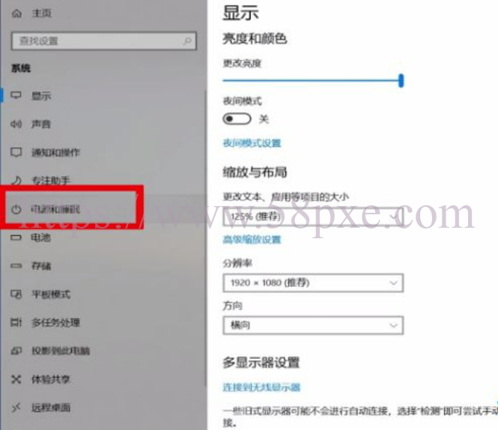Click the Home (主页) house icon
498x430 pixels.
coord(16,13)
